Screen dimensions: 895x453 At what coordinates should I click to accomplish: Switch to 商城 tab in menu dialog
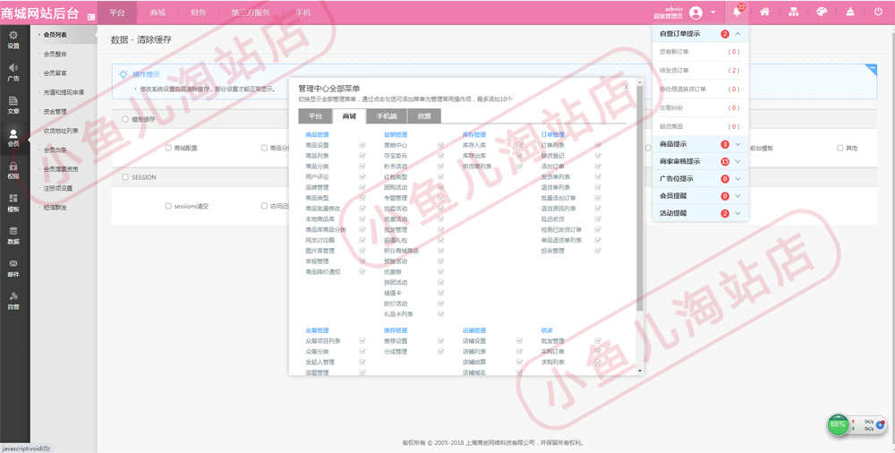coord(349,116)
